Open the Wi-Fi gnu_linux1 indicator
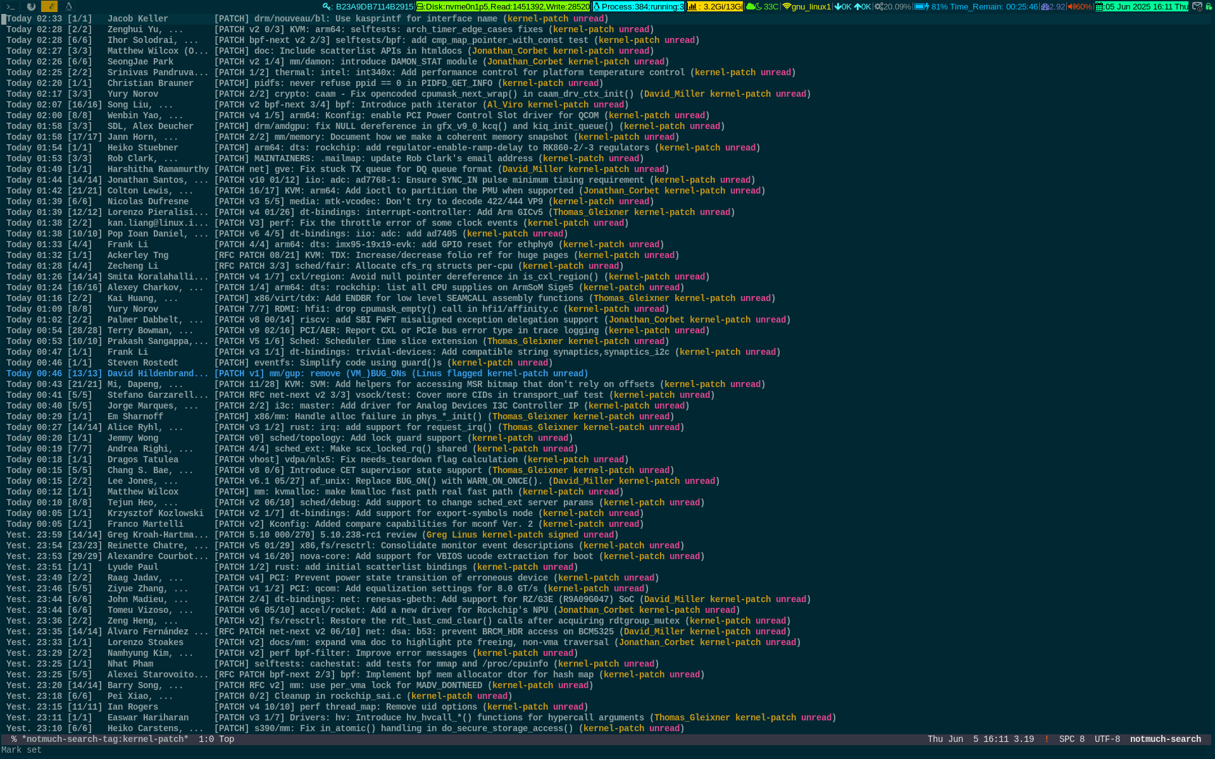 click(x=806, y=6)
